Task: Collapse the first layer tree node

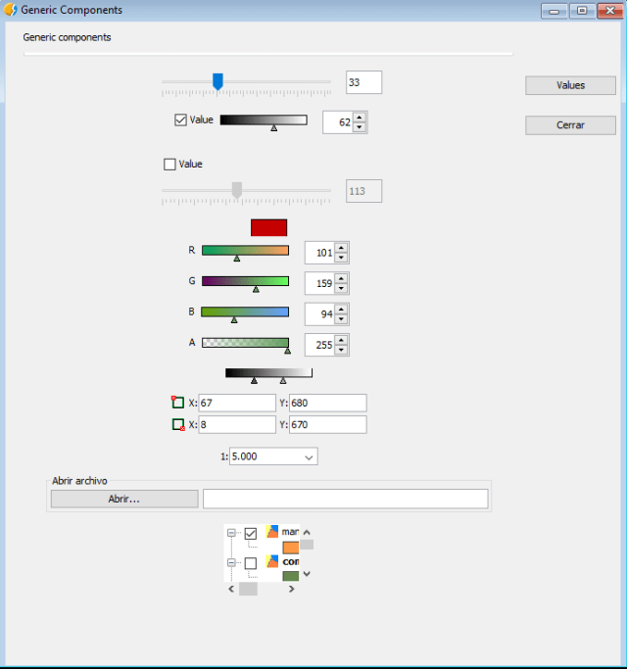Action: 231,533
